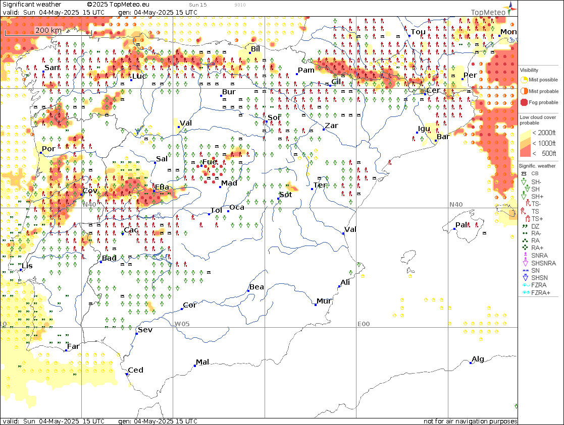Click the Pal city label on Mallorca
This screenshot has width=564, height=425.
coord(461,225)
